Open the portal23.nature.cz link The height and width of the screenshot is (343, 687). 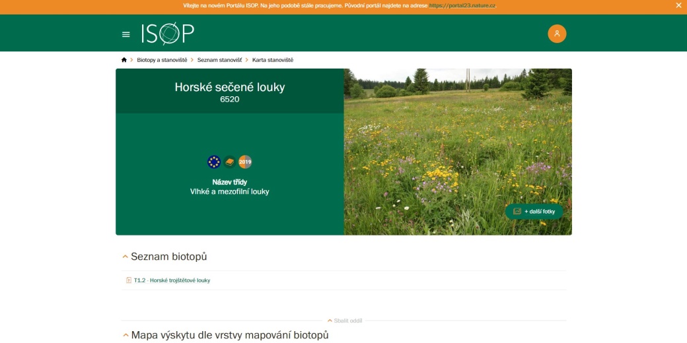(462, 5)
